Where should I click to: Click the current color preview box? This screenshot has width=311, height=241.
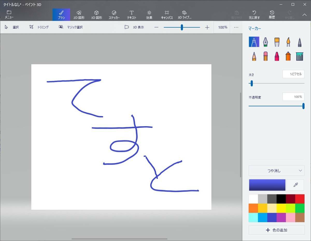point(267,185)
